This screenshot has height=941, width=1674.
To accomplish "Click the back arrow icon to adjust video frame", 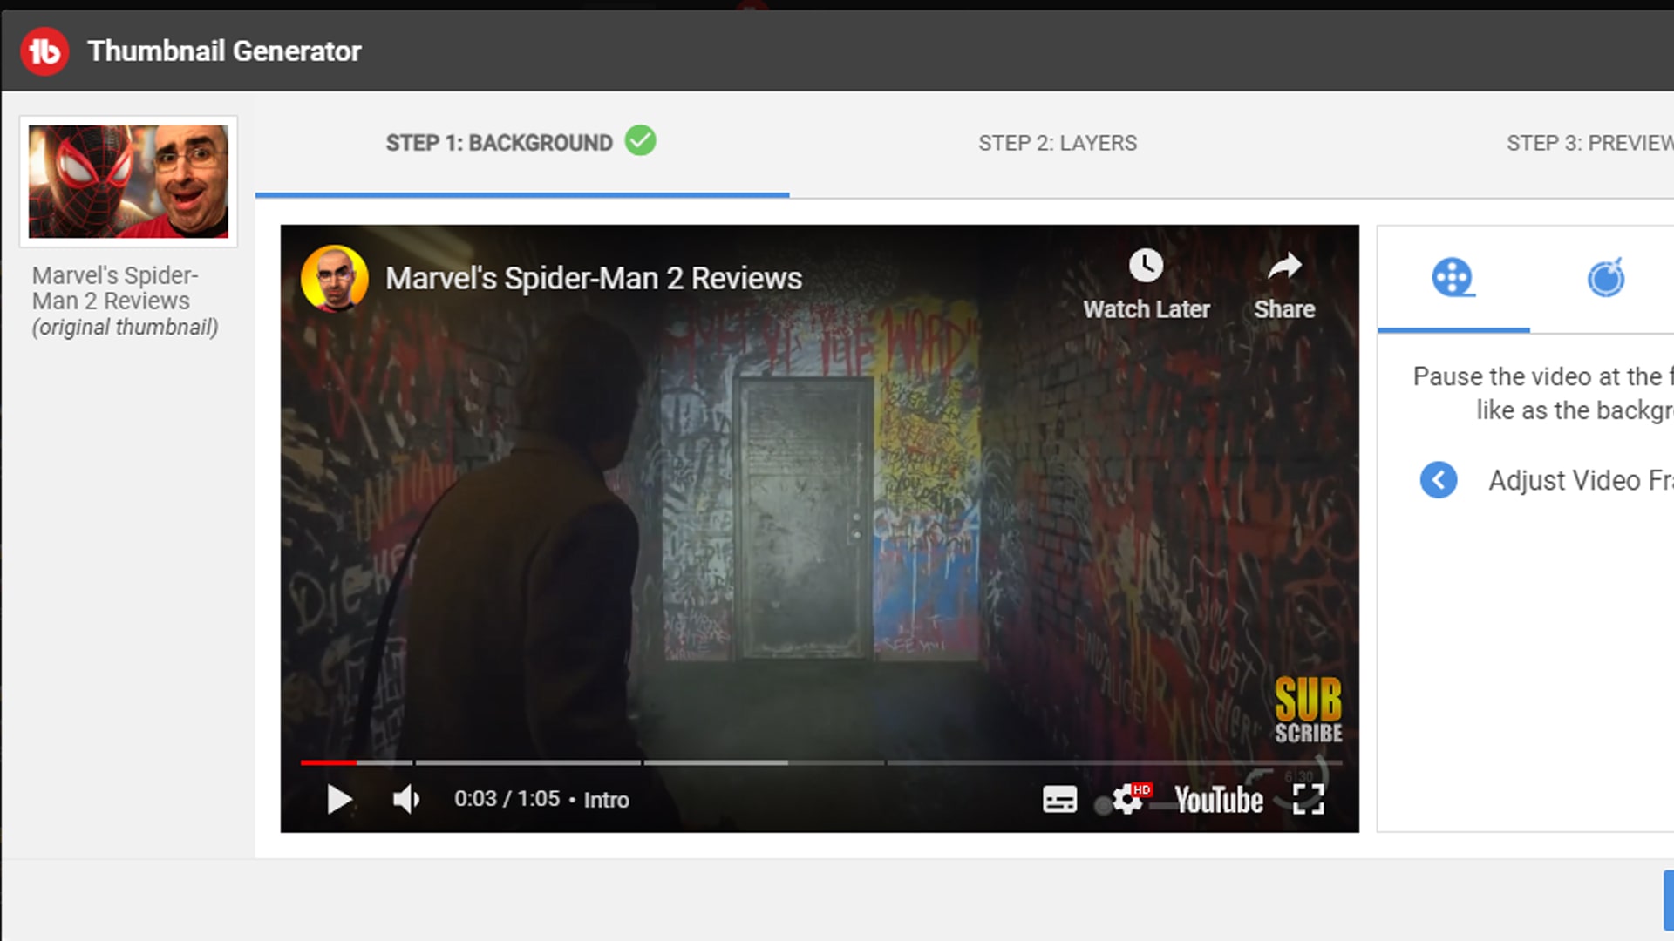I will [1437, 480].
